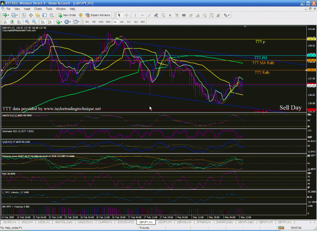Set timeframe to M15
The width and height of the screenshot is (317, 231).
(101, 22)
